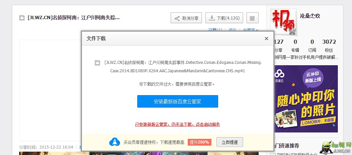The image size is (352, 155).
Task: Click the 评论 link below the toolbar
Action: click(232, 30)
